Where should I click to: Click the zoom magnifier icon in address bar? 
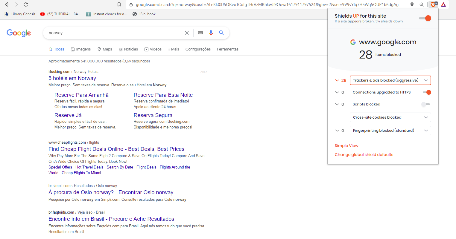pyautogui.click(x=422, y=4)
